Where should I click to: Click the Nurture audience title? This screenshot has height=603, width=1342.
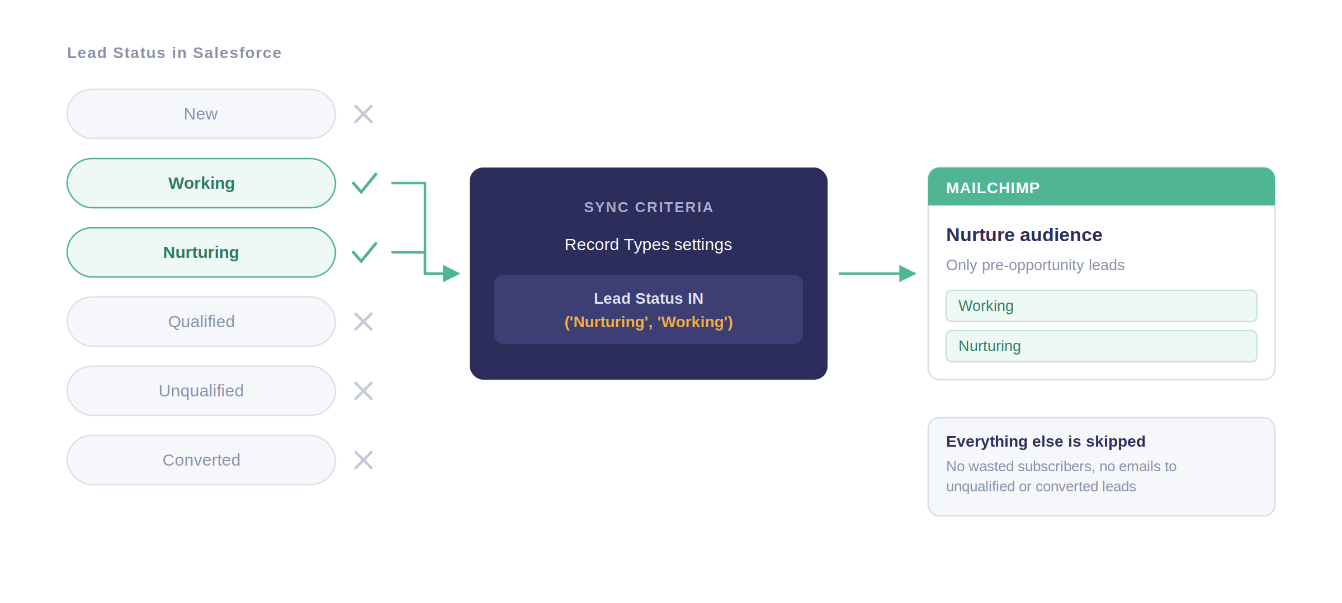1024,235
